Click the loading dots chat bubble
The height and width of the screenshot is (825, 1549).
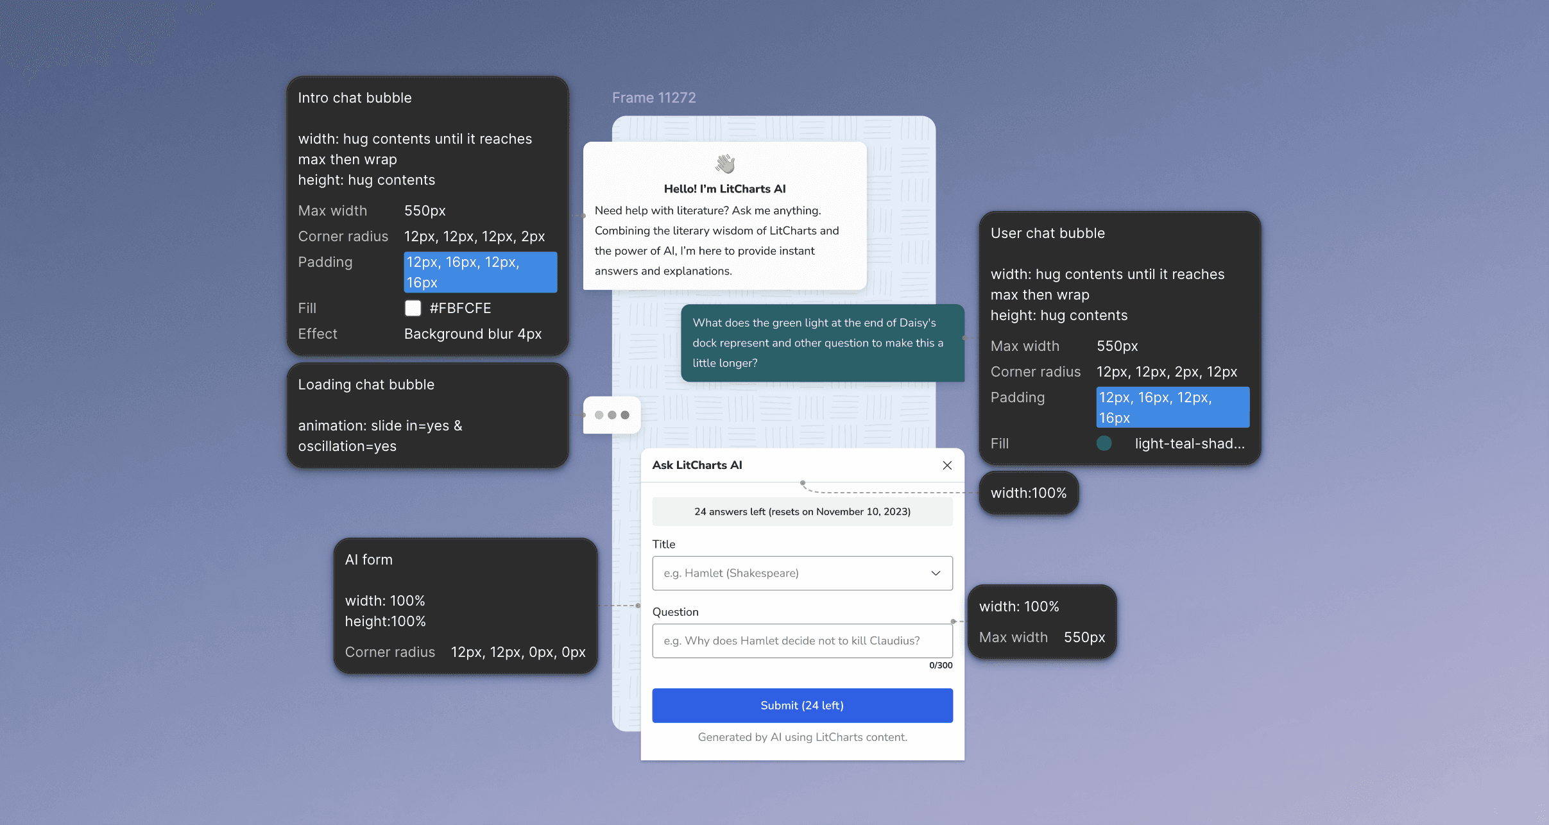tap(612, 415)
